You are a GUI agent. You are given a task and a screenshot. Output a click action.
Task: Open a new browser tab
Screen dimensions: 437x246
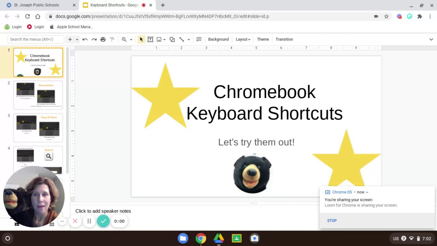click(x=163, y=5)
